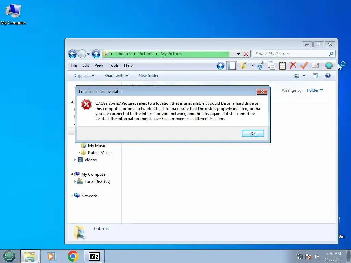This screenshot has height=263, width=351.
Task: Select Videos in the navigation tree
Action: pos(90,160)
